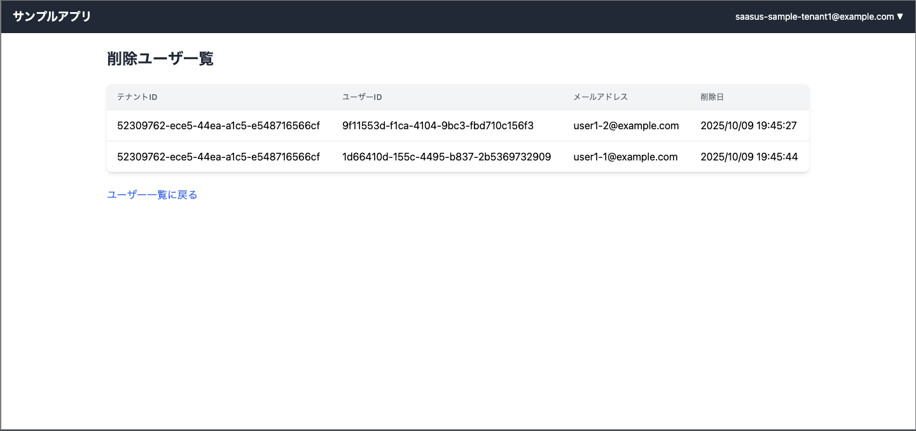Go back via ユーザー一覧に戻る link
This screenshot has width=916, height=431.
[x=152, y=195]
